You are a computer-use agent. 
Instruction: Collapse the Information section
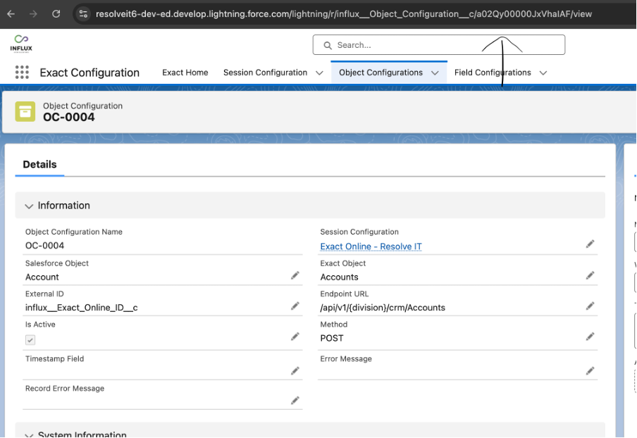point(28,206)
